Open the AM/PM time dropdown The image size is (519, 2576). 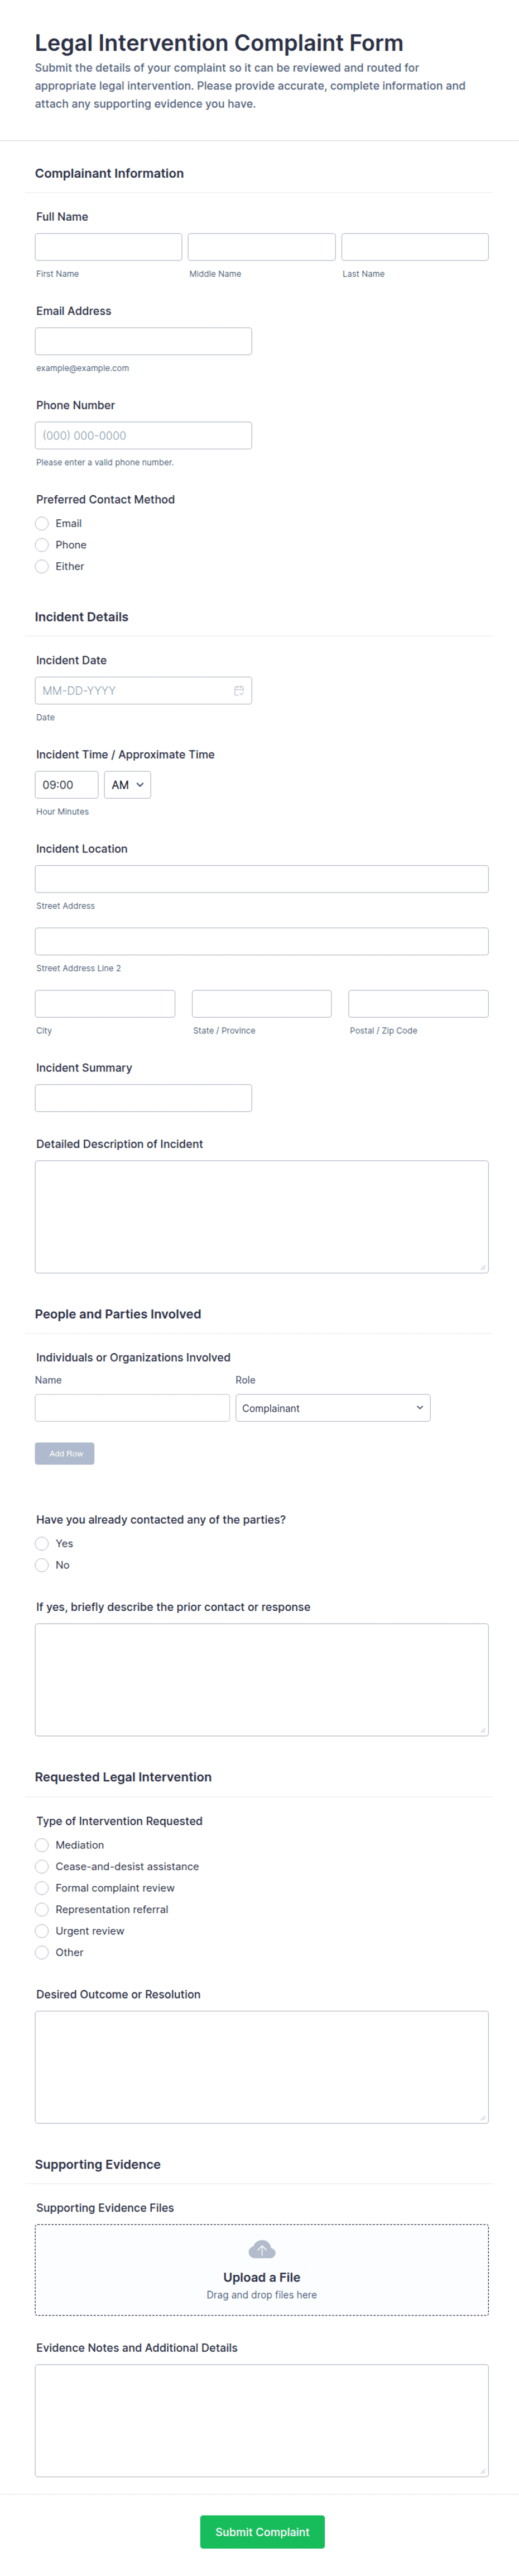(x=128, y=785)
